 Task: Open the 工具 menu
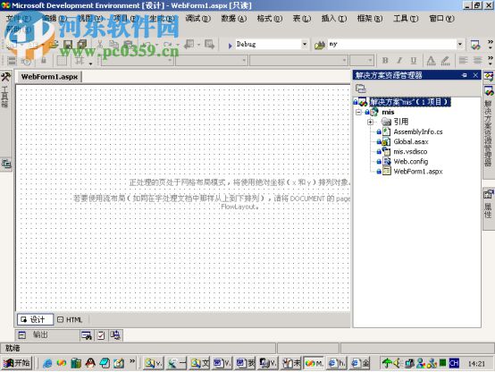406,19
